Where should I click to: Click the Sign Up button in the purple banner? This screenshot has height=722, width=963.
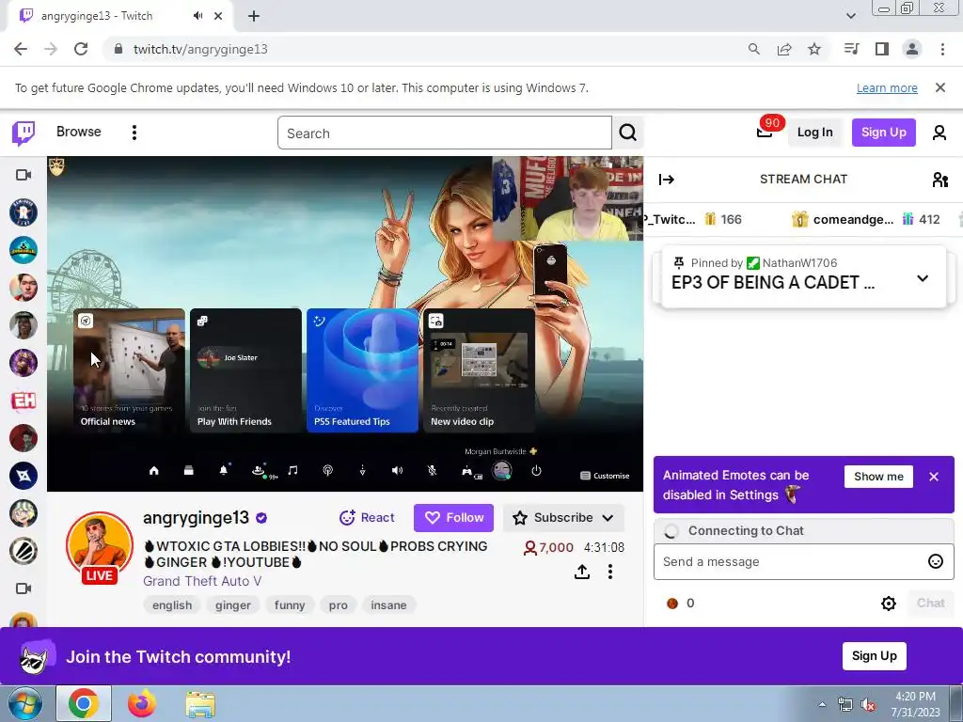pos(874,655)
